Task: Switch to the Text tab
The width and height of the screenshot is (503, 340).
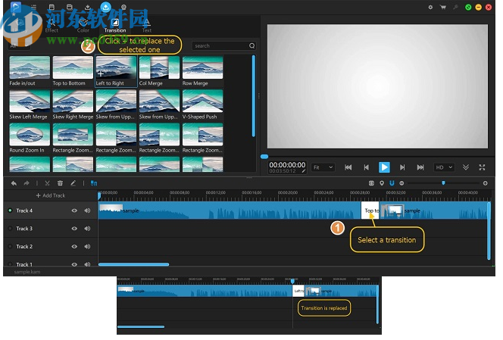Action: coord(146,26)
